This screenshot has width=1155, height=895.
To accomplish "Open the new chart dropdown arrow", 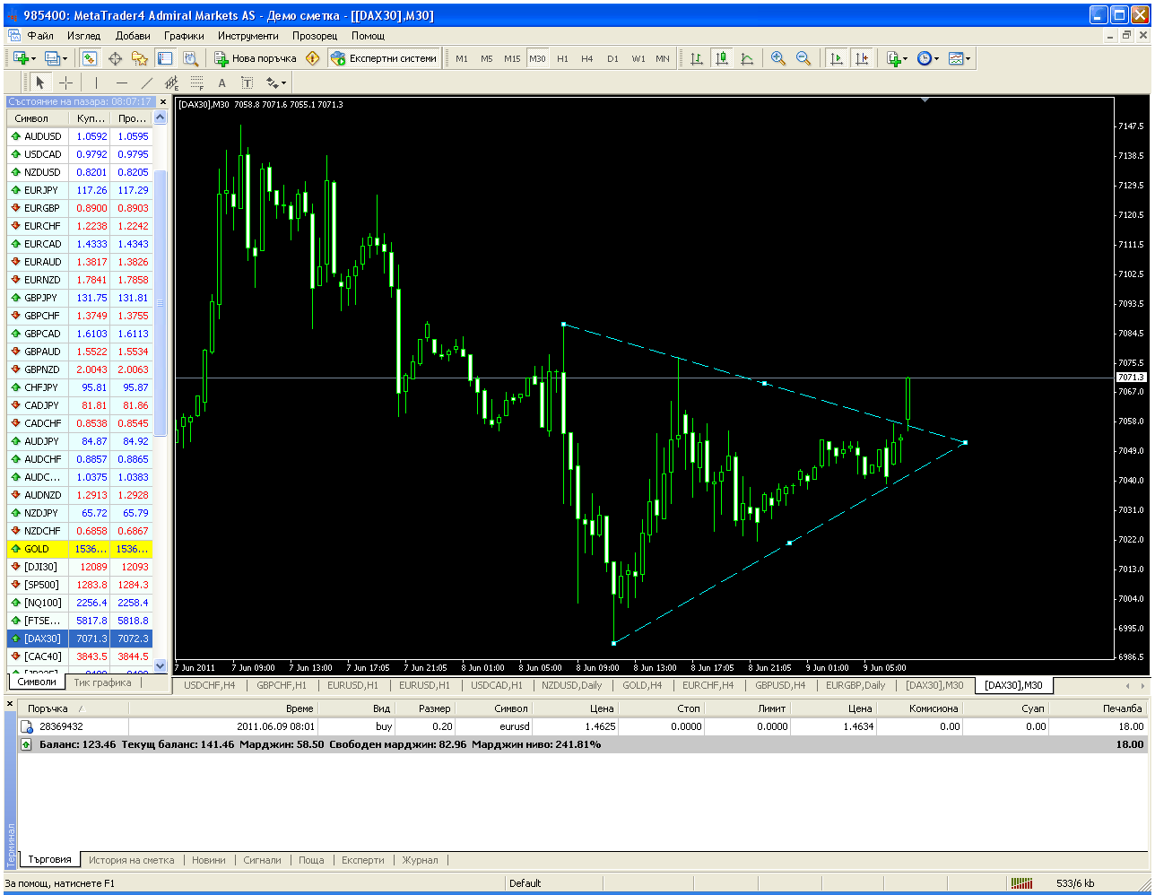I will [x=33, y=59].
